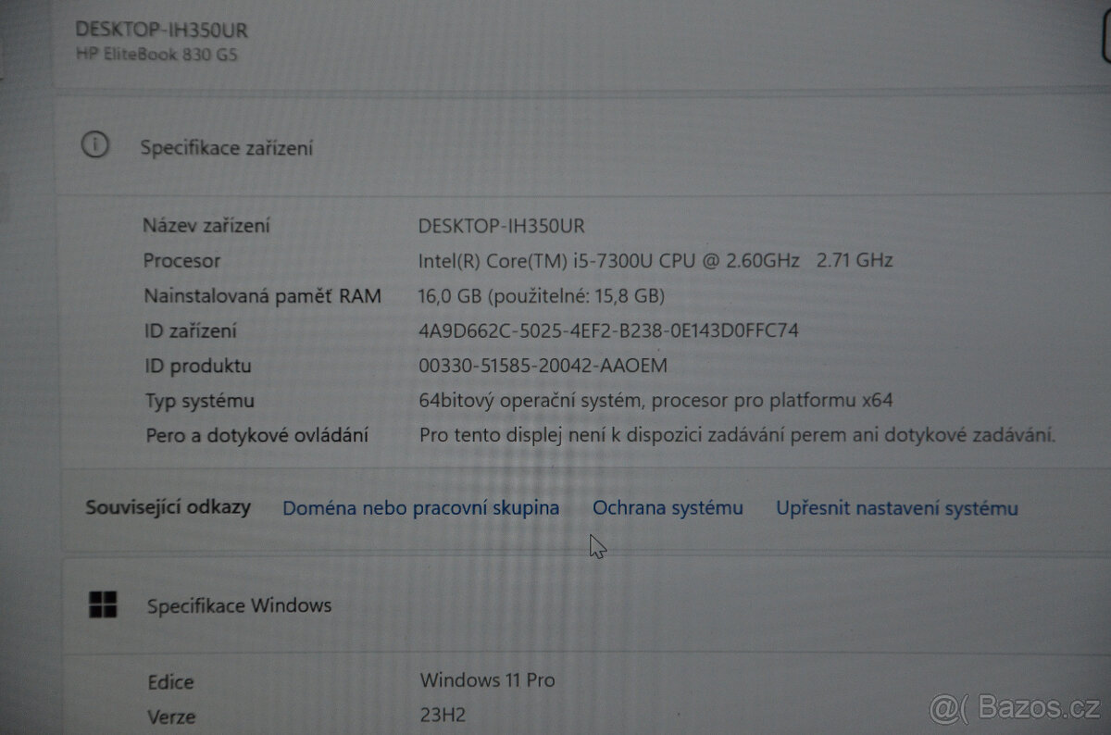Click the Související odkazy heading
The image size is (1111, 735).
(169, 507)
